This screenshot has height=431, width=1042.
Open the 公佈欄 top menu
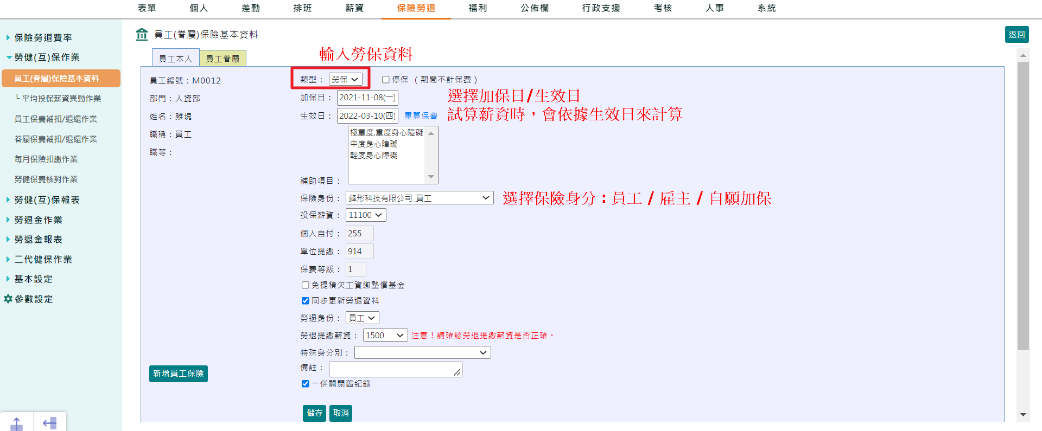coord(535,8)
